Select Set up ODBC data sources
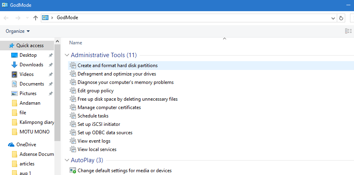This screenshot has width=354, height=175. pos(105,133)
